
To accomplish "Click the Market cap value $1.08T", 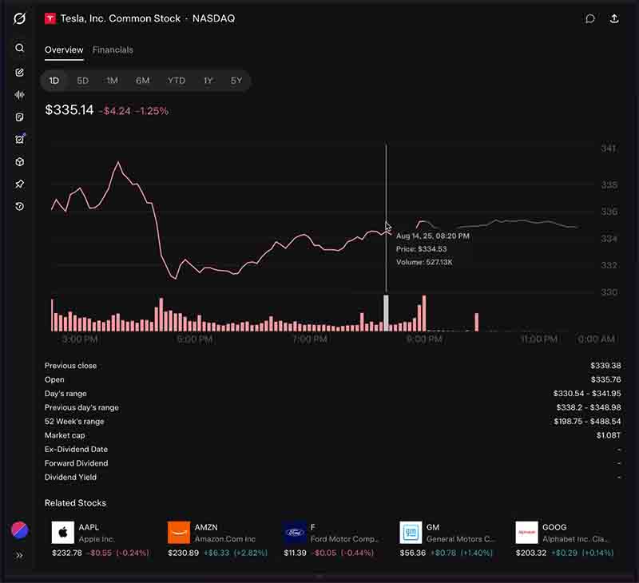I will click(x=609, y=435).
